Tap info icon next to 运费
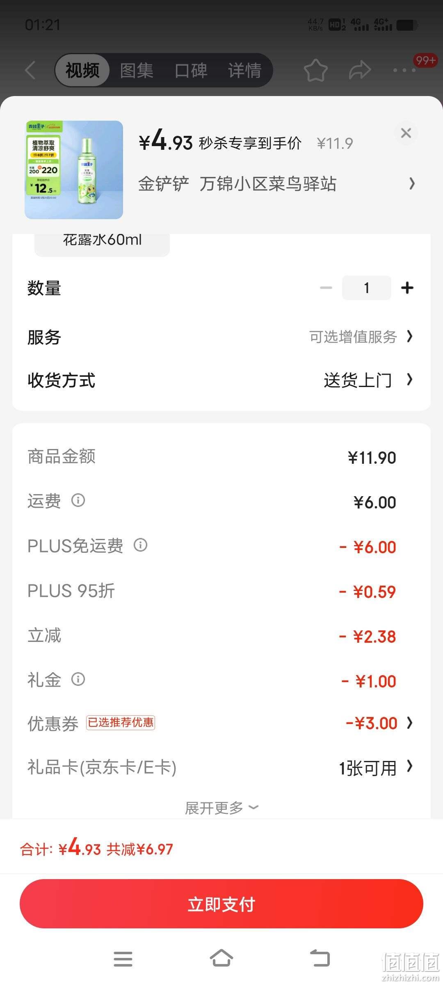Screen dimensions: 443x985 coord(78,500)
